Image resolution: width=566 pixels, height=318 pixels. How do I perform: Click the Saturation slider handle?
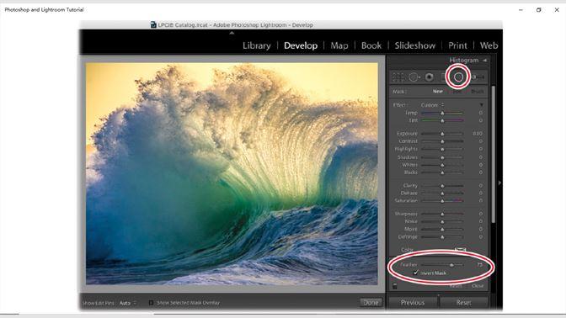click(x=442, y=201)
